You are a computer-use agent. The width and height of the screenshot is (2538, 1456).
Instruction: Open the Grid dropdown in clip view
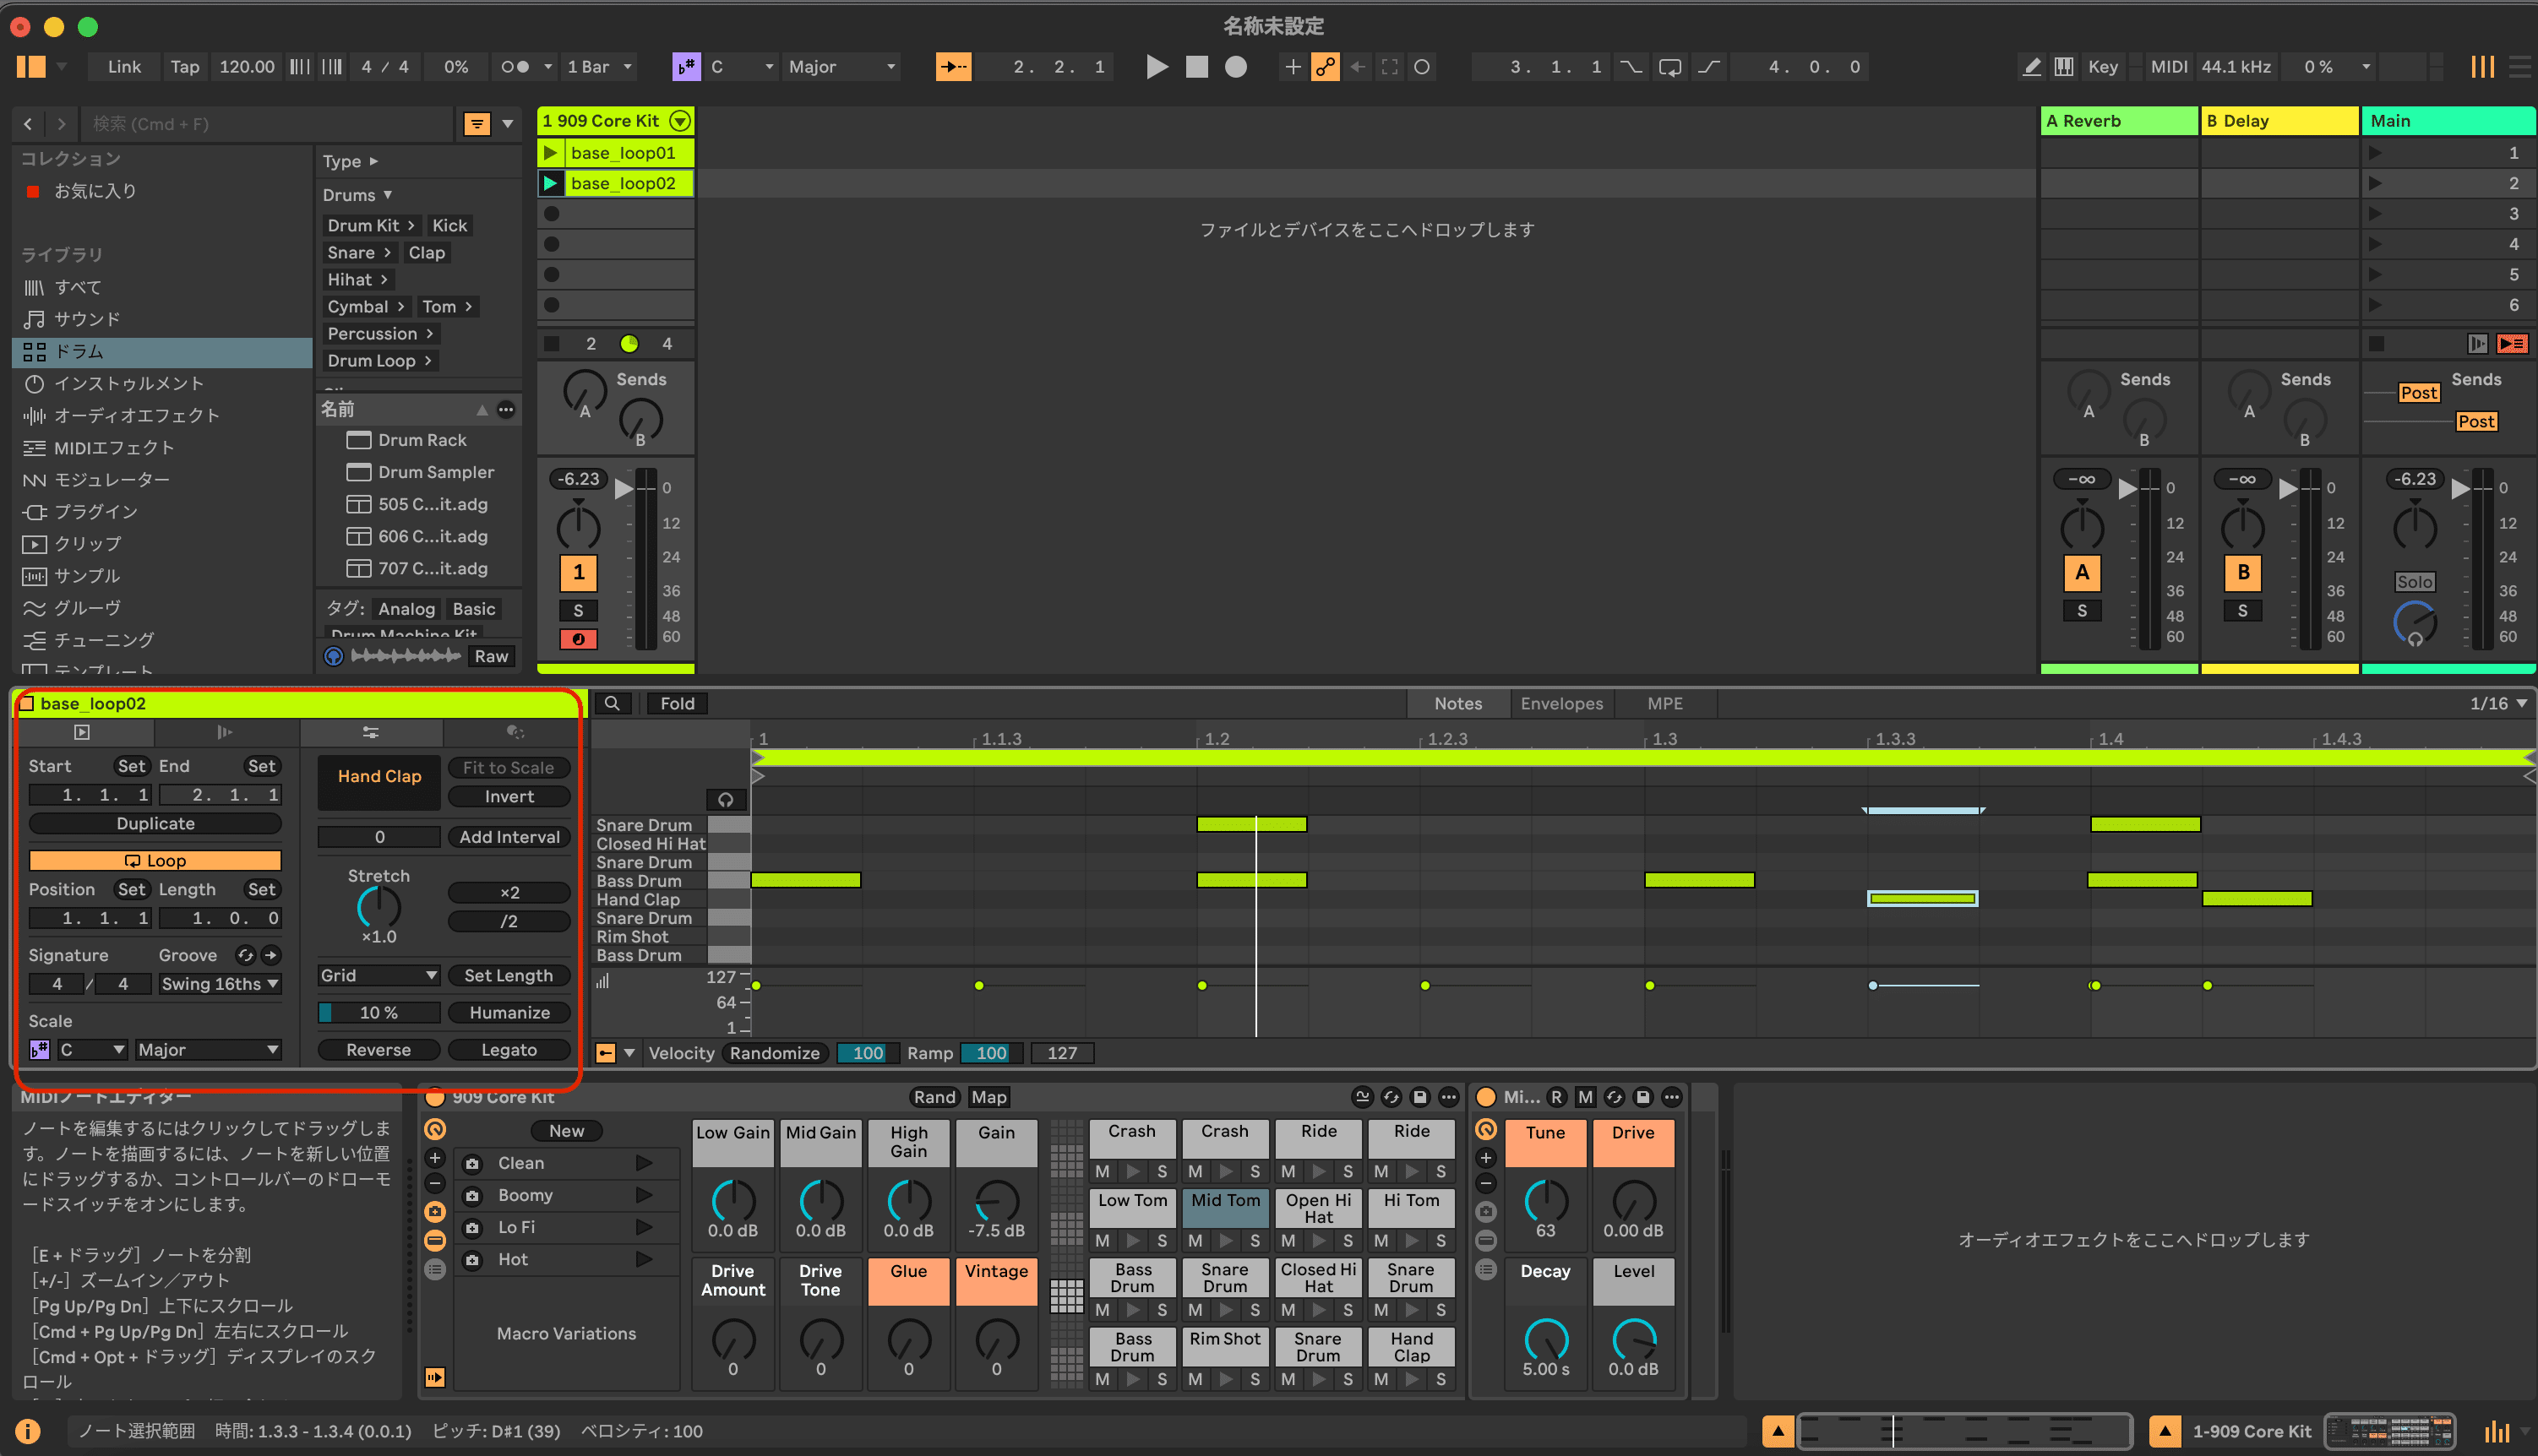379,974
